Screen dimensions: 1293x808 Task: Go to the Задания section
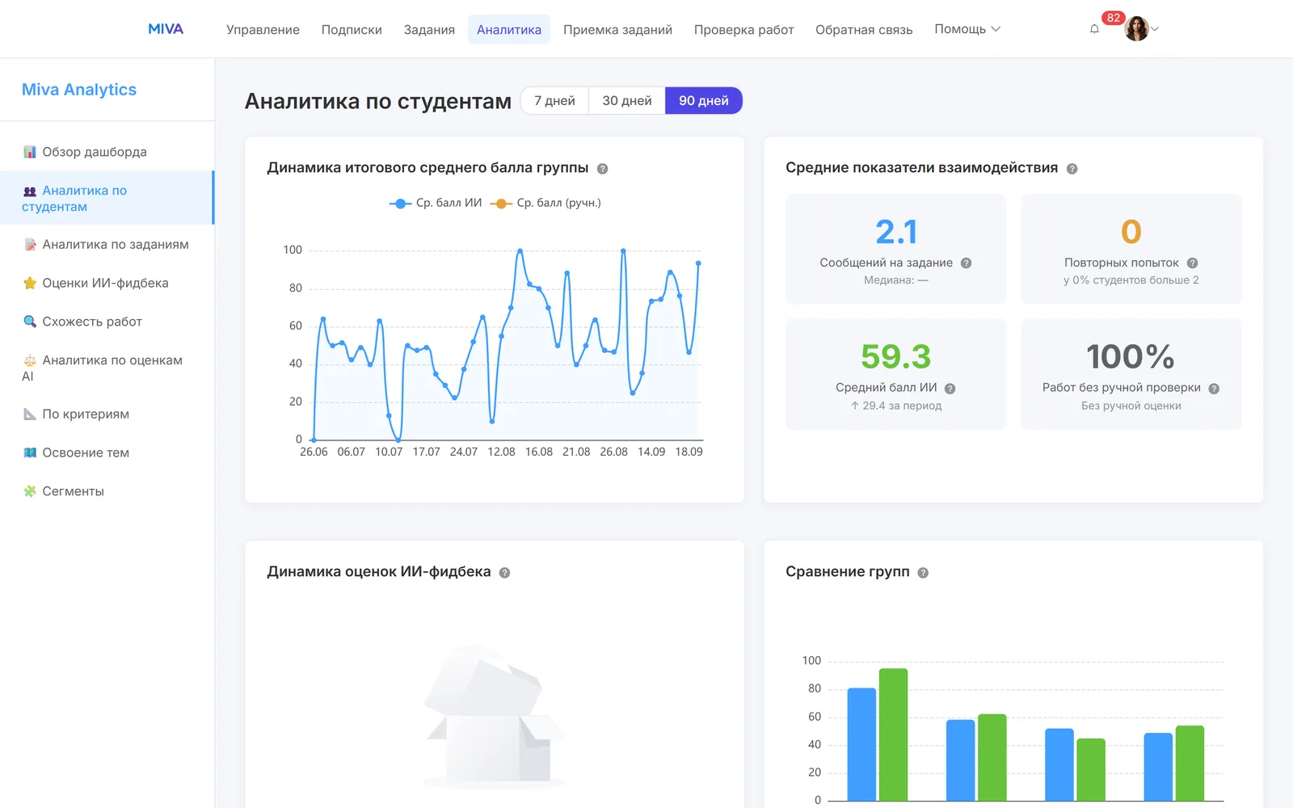tap(429, 30)
